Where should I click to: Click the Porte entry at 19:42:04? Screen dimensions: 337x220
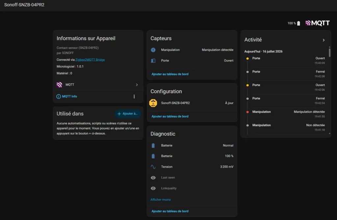(285, 101)
